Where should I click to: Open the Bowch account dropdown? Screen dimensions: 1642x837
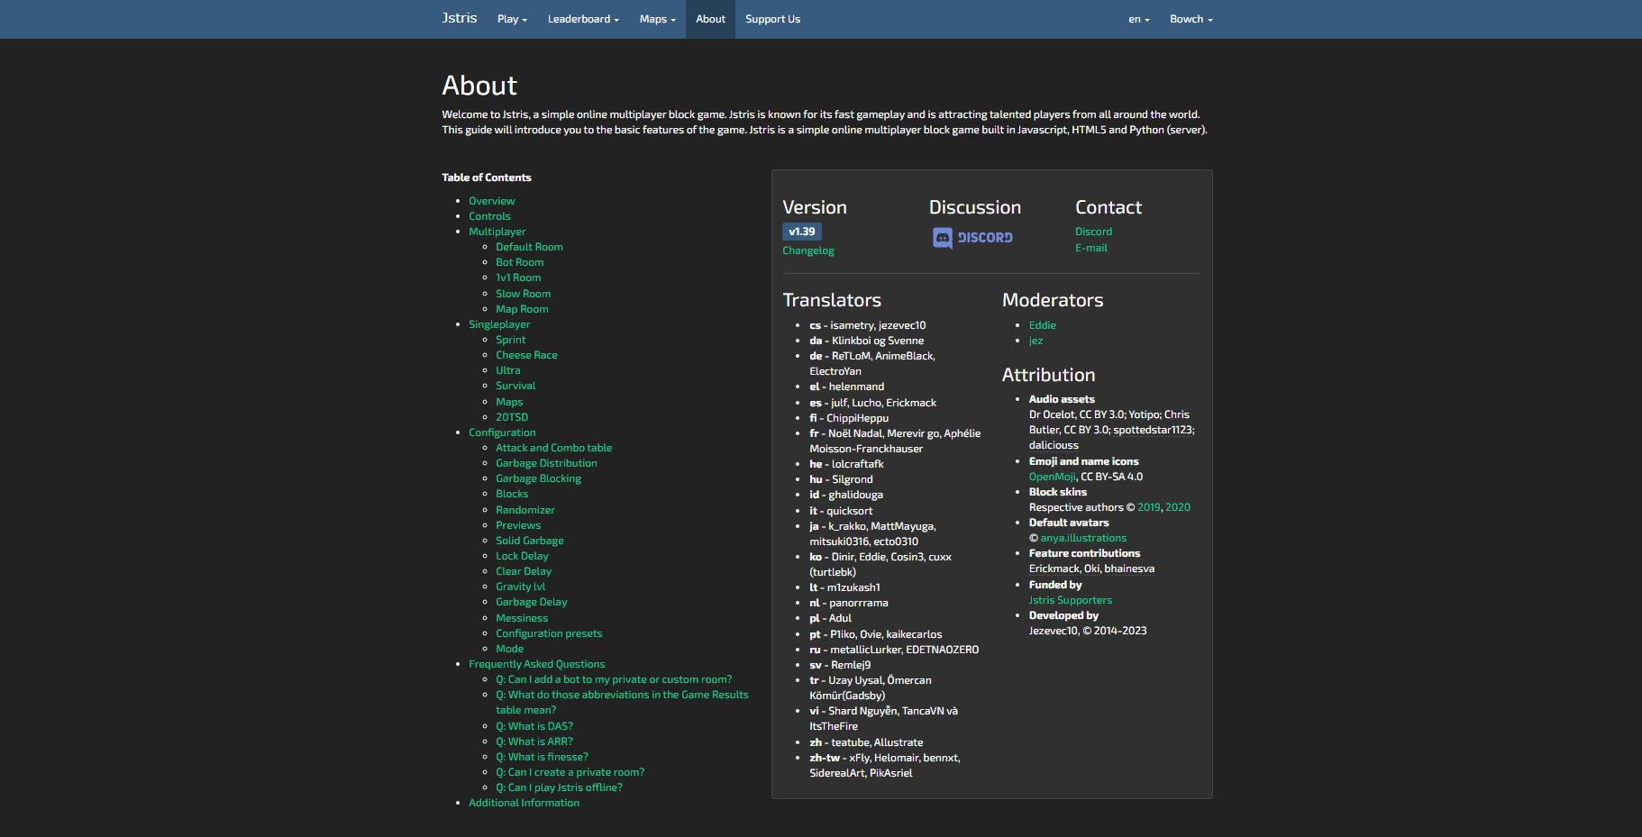[1190, 18]
